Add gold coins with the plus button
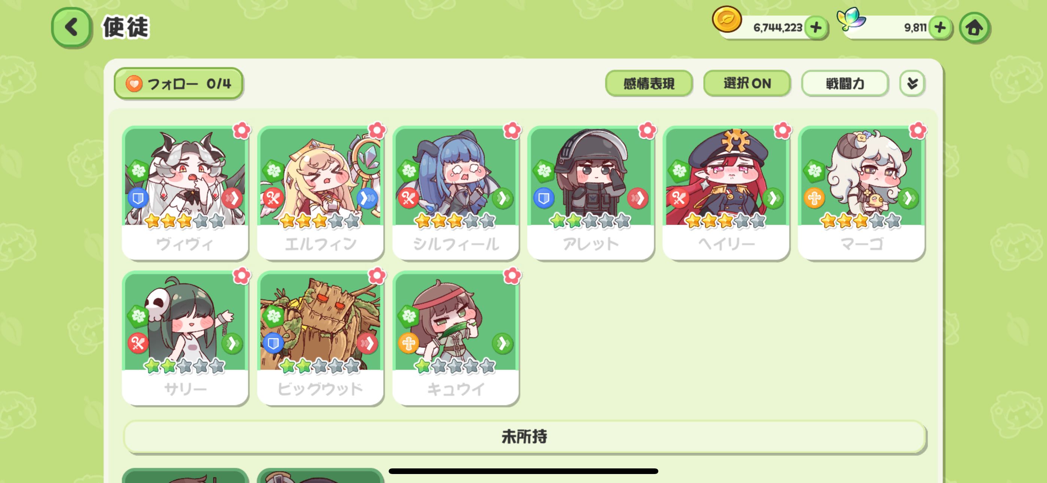 816,28
